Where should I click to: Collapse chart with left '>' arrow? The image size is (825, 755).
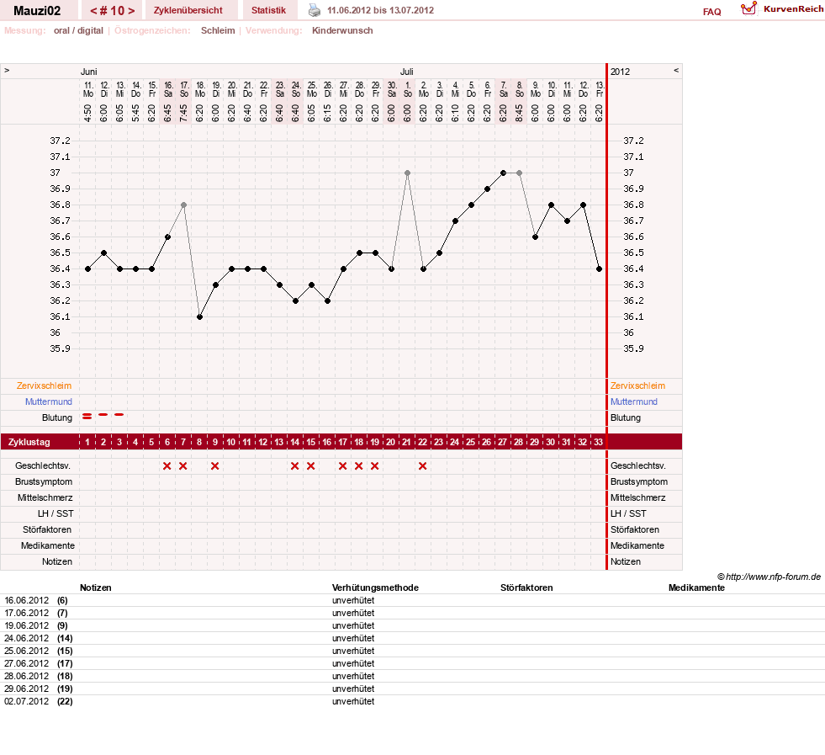pos(7,71)
